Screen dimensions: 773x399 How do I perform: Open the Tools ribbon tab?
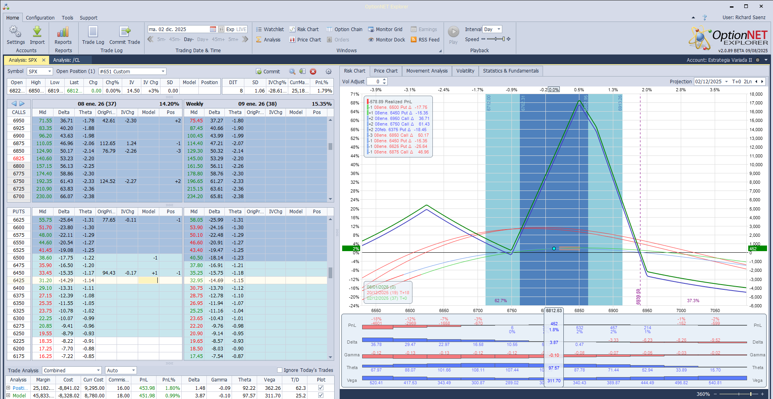(67, 18)
